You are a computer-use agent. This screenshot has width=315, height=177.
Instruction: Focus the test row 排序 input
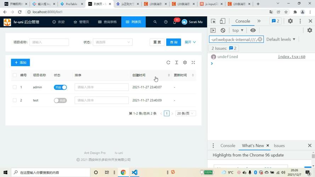click(101, 100)
